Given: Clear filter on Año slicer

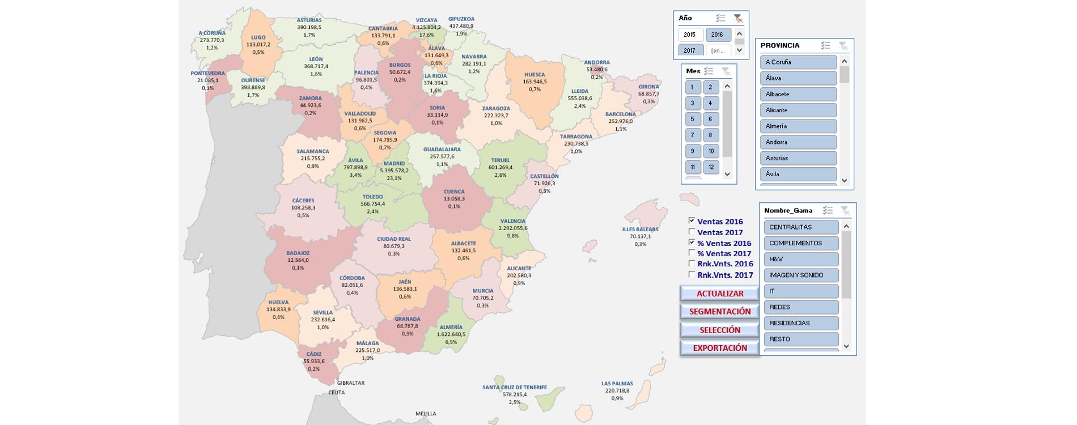Looking at the screenshot, I should (737, 18).
